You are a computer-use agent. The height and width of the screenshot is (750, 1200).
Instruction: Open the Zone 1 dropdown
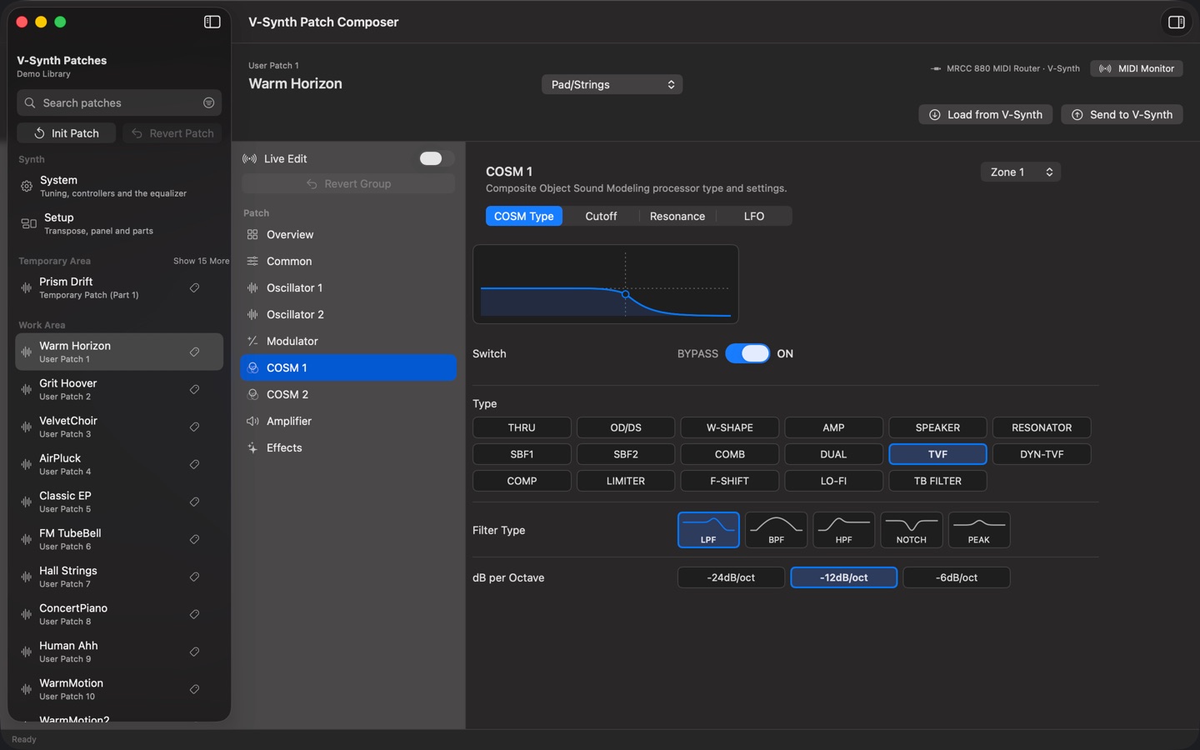click(1020, 172)
